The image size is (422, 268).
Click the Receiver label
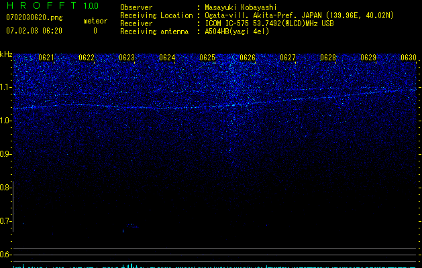[x=136, y=23]
